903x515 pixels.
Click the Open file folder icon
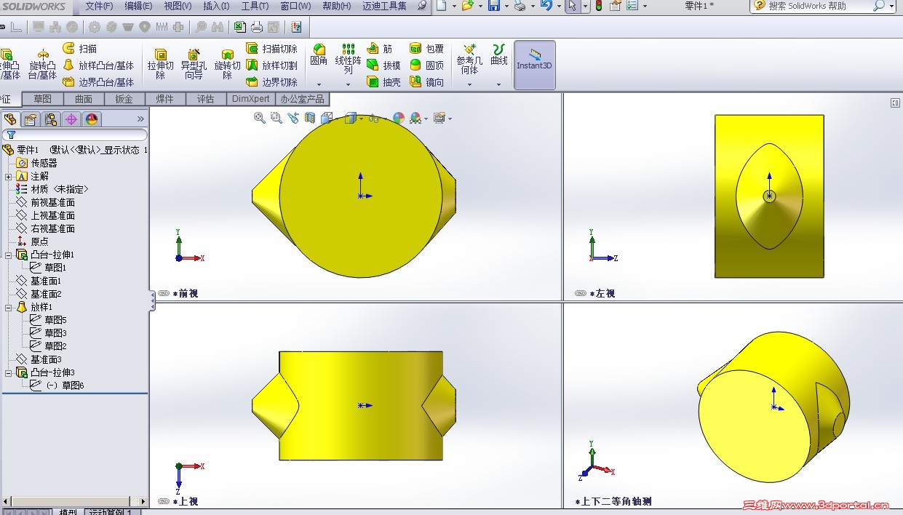pos(467,6)
